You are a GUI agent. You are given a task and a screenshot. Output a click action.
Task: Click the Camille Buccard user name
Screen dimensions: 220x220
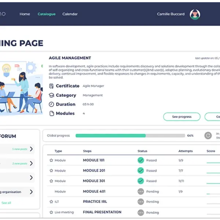point(171,14)
